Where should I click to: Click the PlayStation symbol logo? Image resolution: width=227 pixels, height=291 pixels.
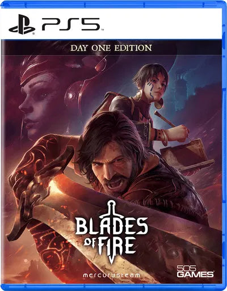click(22, 24)
